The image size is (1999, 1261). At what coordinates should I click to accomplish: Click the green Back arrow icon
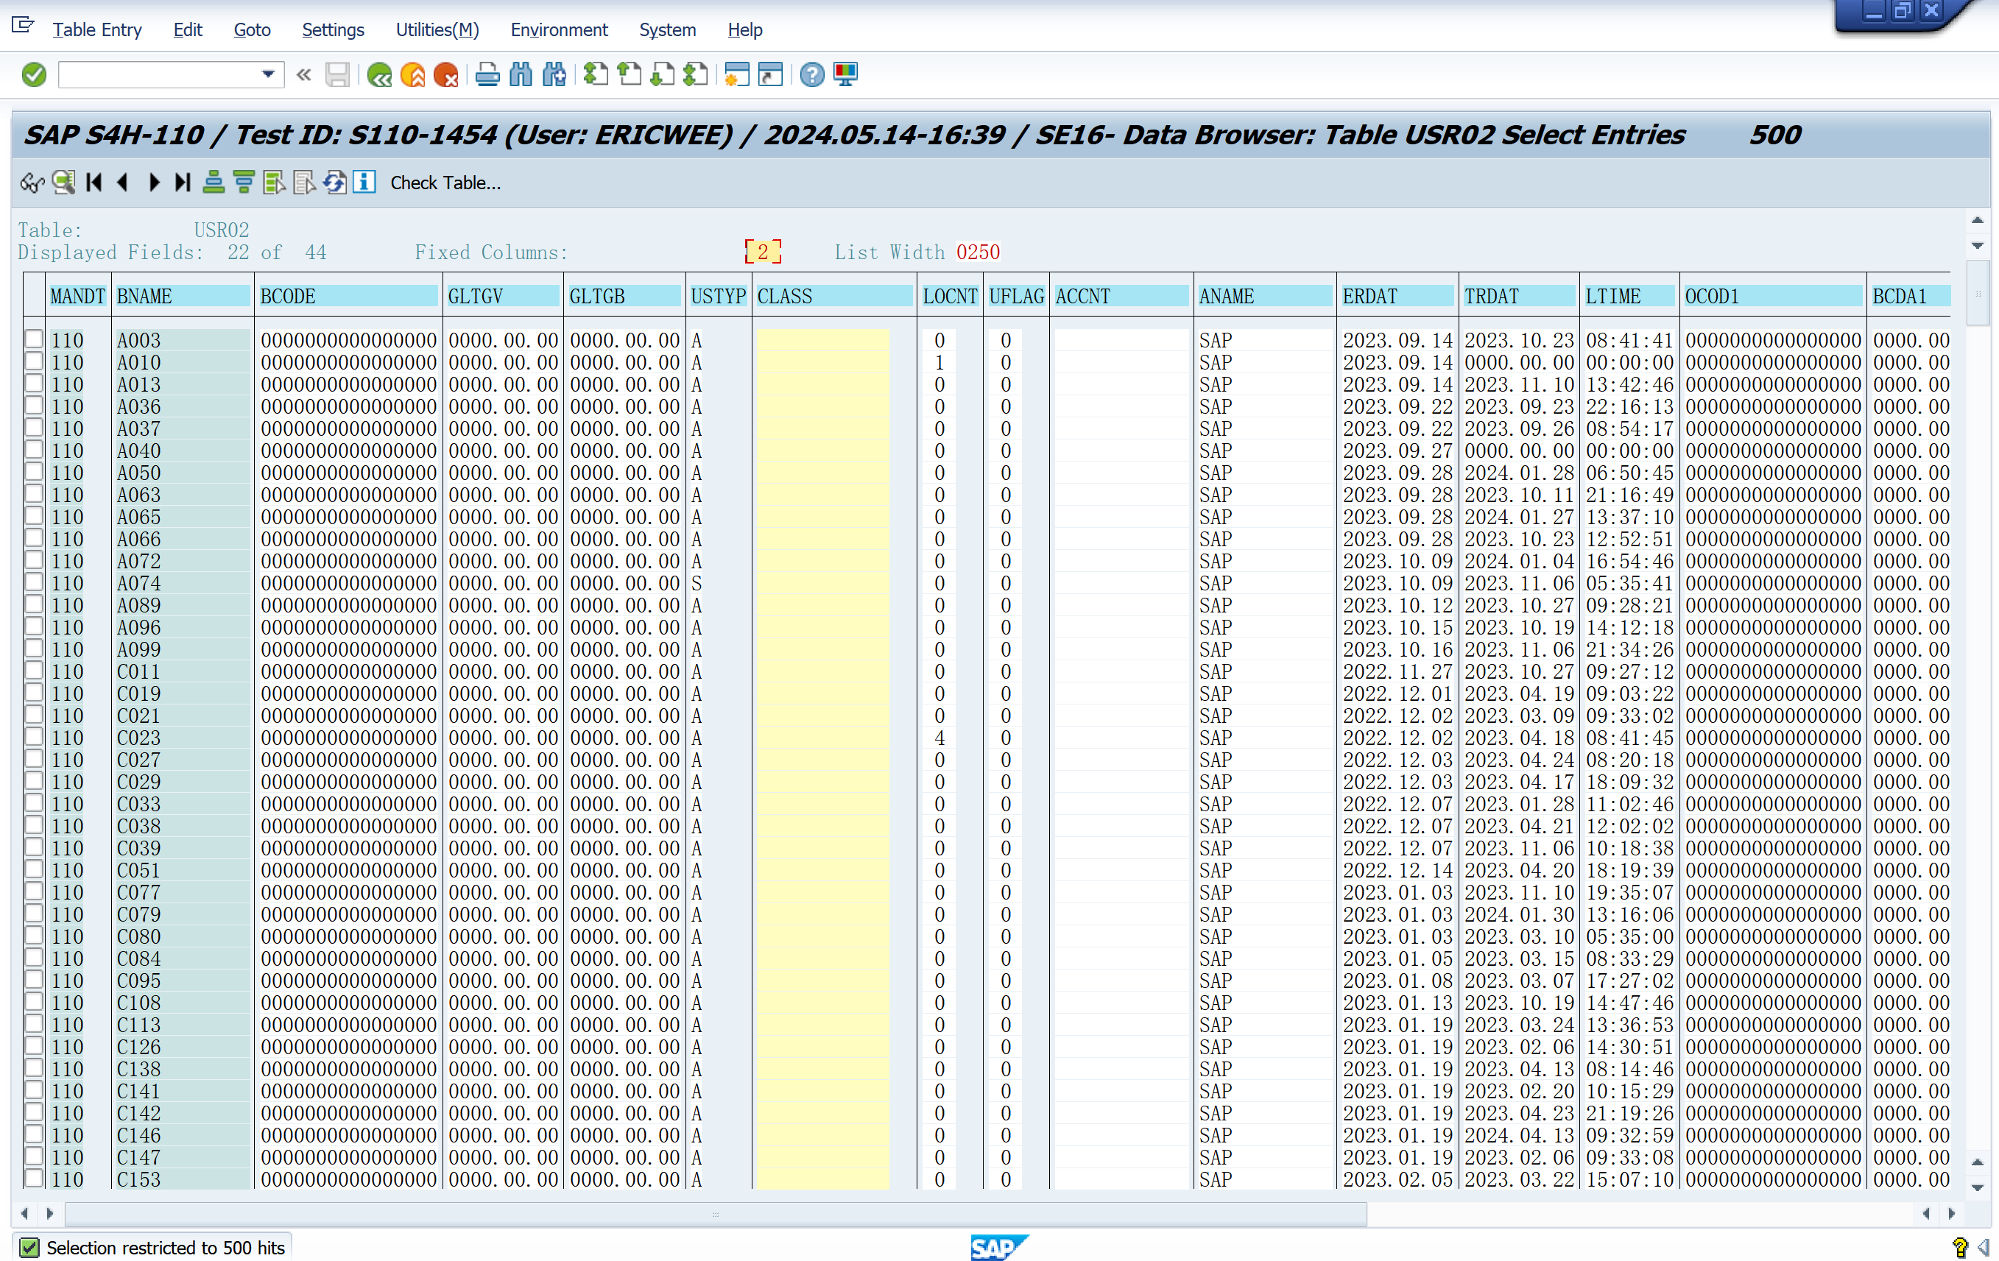click(378, 76)
